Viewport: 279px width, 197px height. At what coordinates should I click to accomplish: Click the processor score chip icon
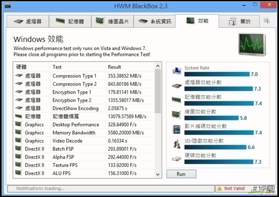pyautogui.click(x=177, y=86)
